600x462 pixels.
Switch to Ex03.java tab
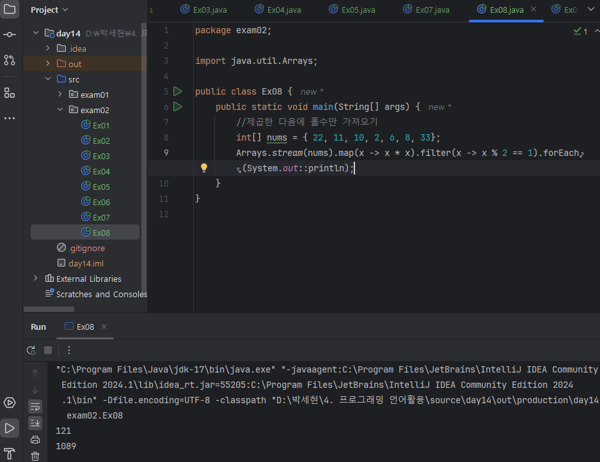coord(203,10)
